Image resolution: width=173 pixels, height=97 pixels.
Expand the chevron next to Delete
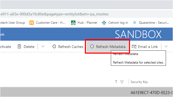[x=43, y=47]
